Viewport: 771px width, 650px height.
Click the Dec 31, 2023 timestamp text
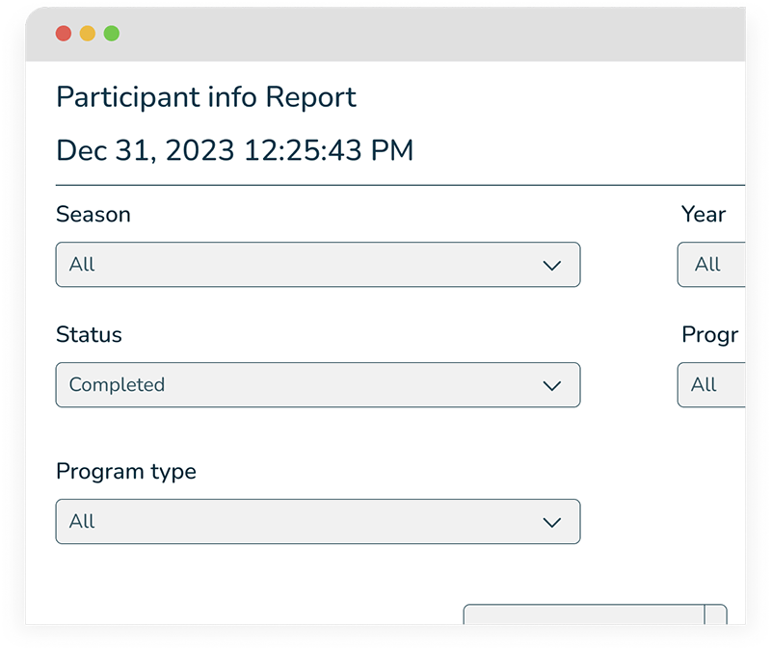[x=234, y=150]
